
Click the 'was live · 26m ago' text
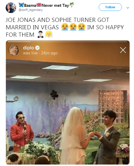tap(40, 53)
